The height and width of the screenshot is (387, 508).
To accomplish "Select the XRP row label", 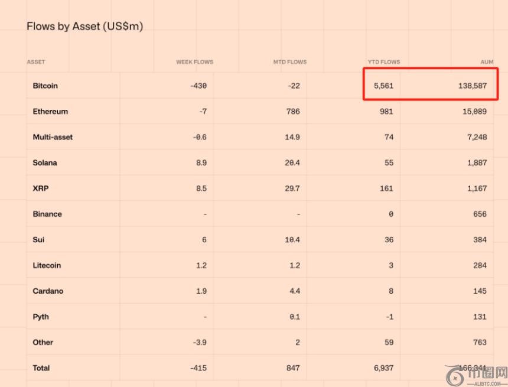I will click(40, 188).
